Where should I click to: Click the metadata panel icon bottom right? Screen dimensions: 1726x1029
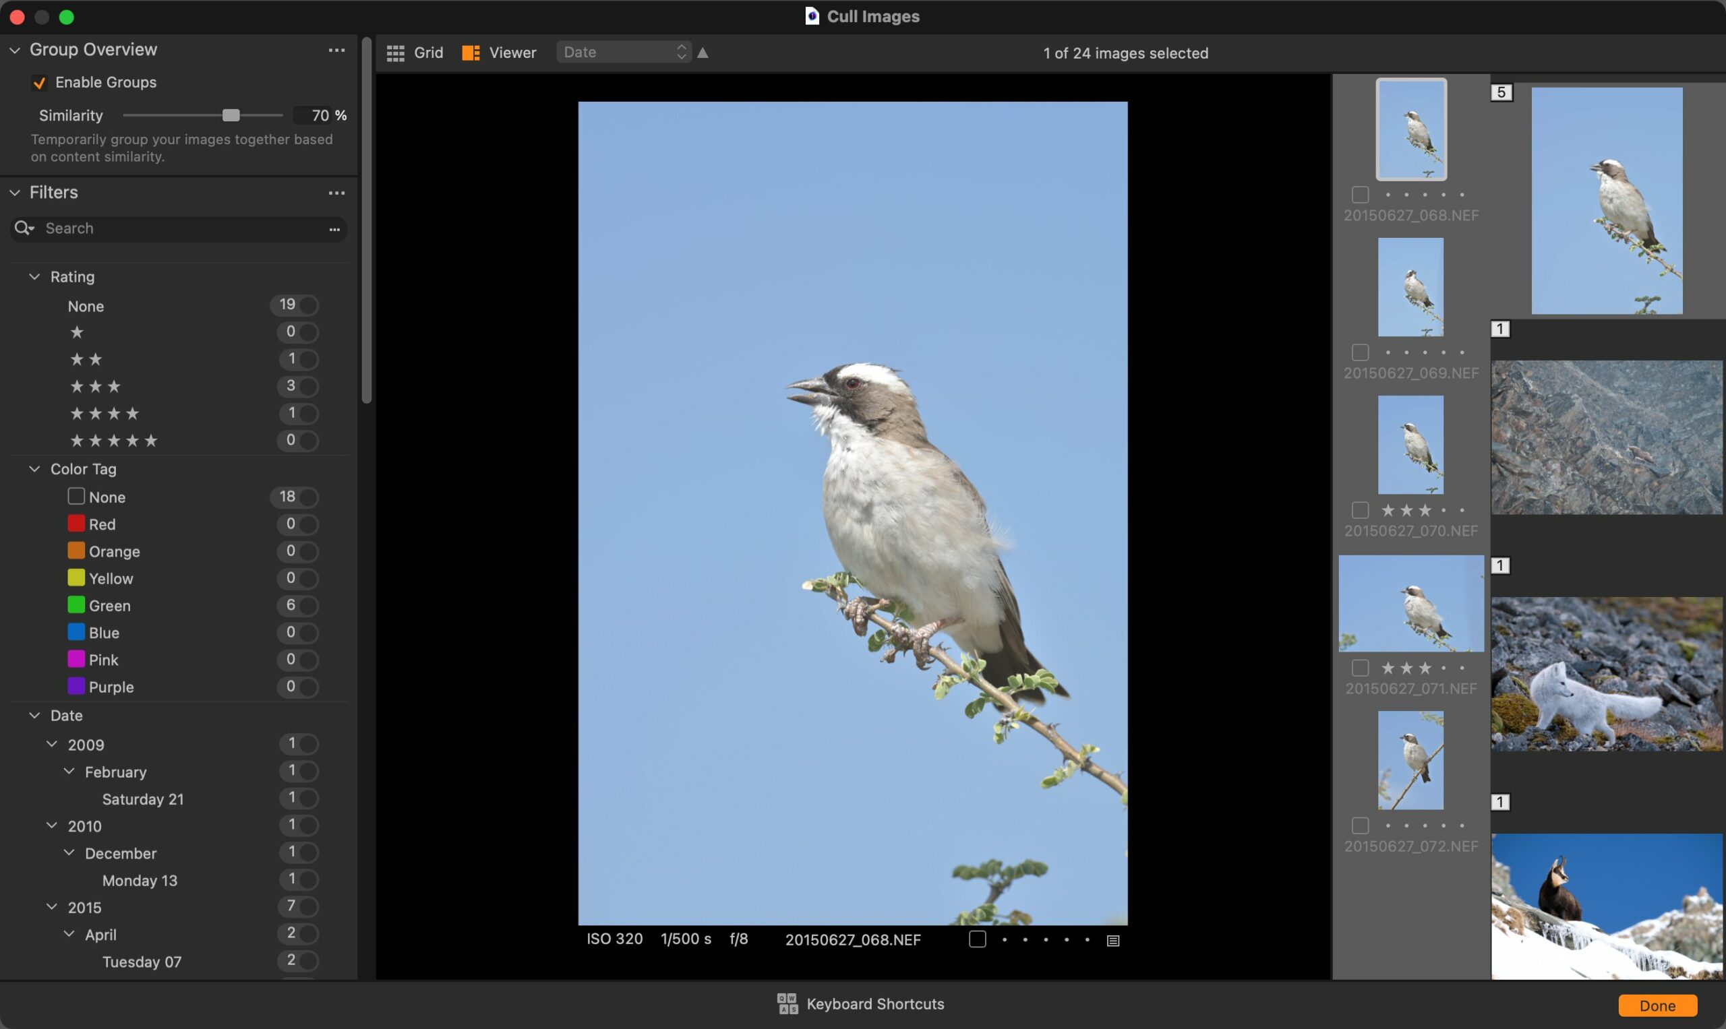(1112, 939)
